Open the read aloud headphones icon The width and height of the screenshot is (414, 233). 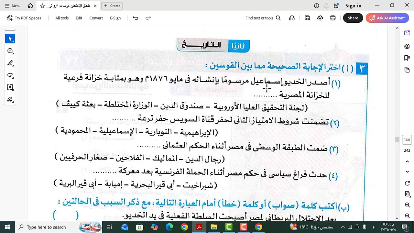point(292,18)
